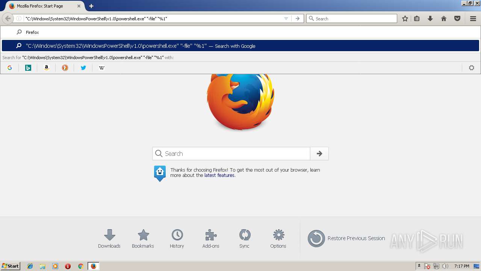This screenshot has height=271, width=481.
Task: Open Windows Media Player taskbar icon
Action: pyautogui.click(x=55, y=266)
